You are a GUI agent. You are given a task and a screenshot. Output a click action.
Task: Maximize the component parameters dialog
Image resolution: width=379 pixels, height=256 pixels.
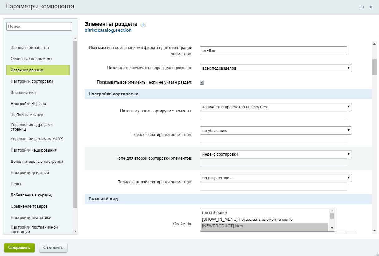pyautogui.click(x=362, y=7)
